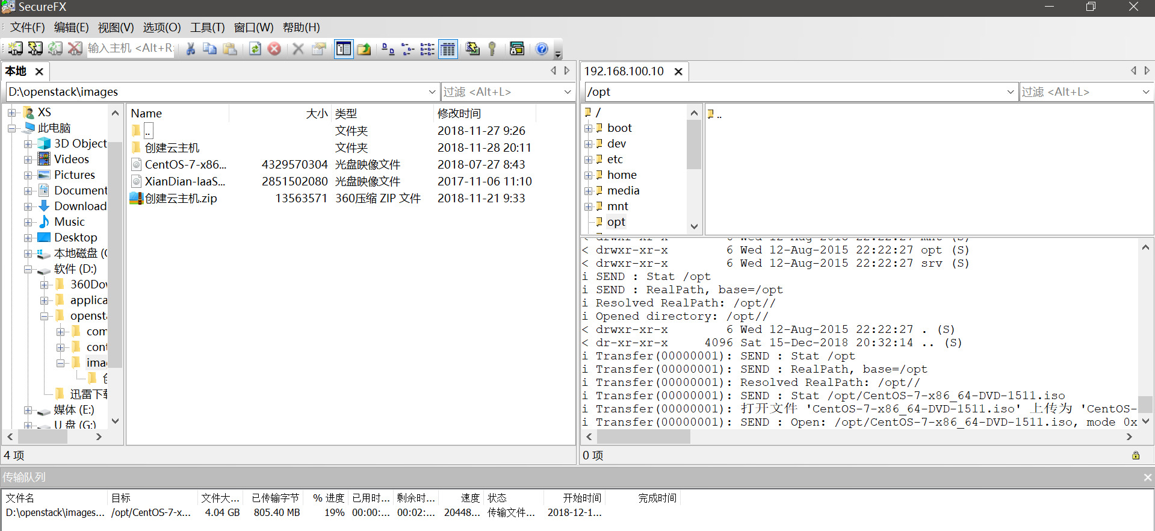Click the remote filter input field
1155x531 pixels.
coord(1080,92)
